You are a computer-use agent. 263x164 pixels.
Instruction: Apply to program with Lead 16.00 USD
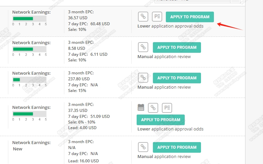click(177, 147)
